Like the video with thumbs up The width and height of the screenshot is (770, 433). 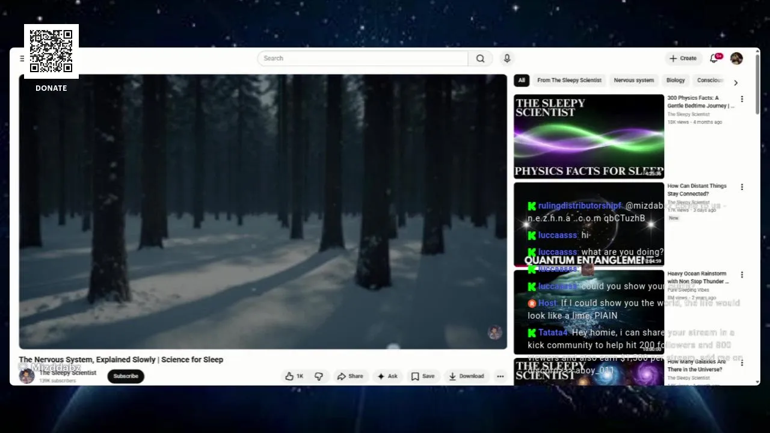(x=294, y=376)
